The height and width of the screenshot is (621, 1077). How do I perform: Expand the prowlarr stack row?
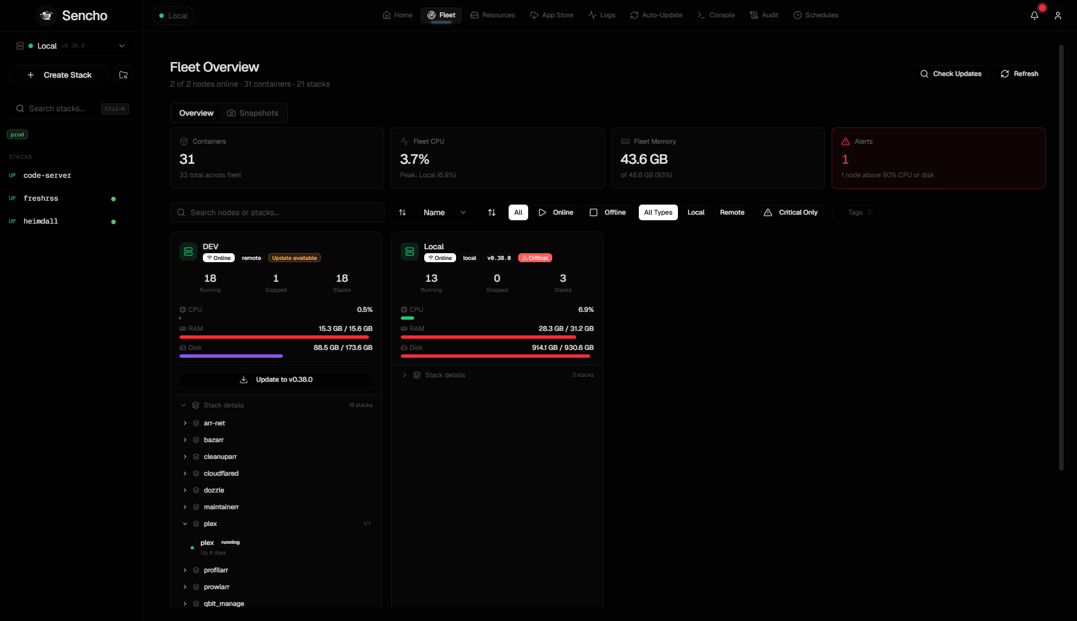coord(277,587)
